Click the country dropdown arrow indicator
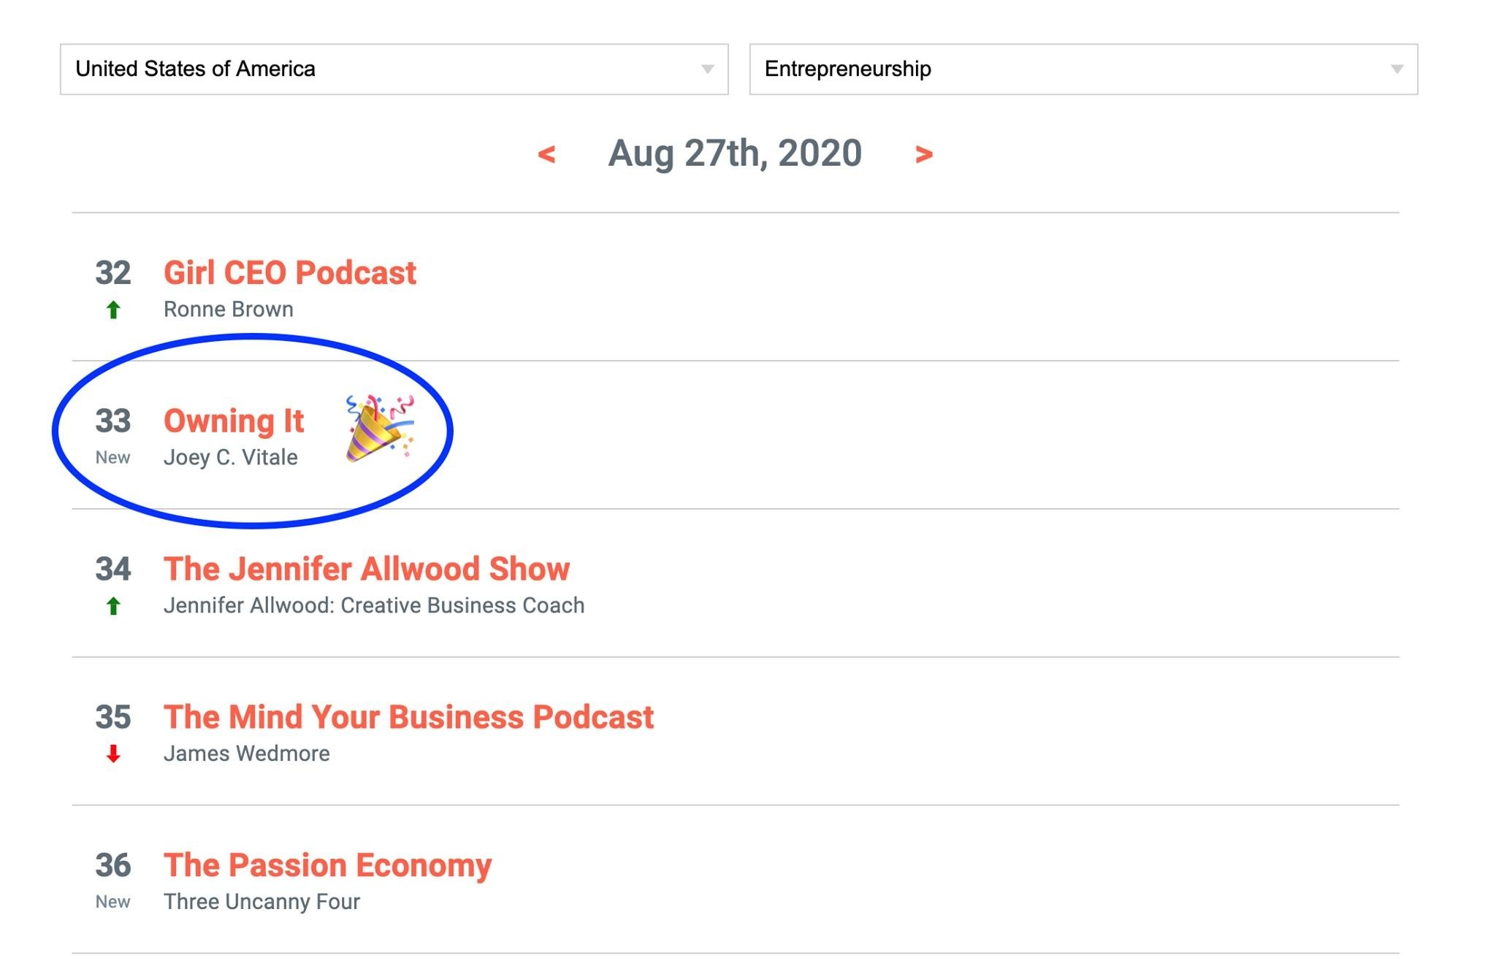Image resolution: width=1496 pixels, height=977 pixels. click(707, 69)
